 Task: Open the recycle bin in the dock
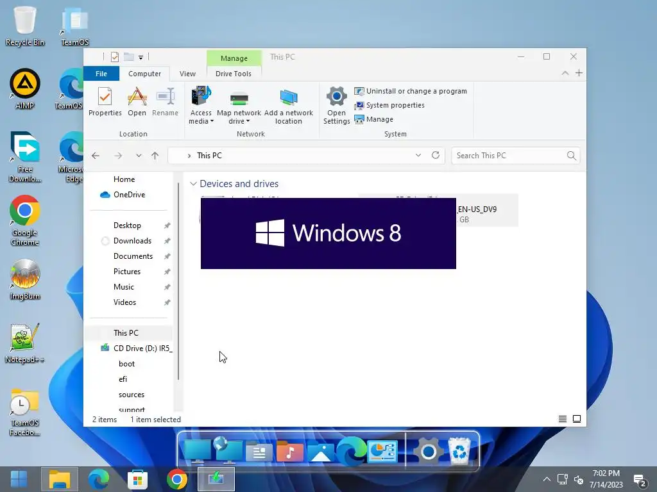(459, 450)
